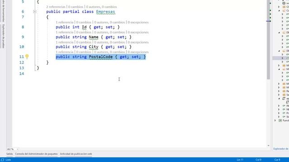
Task: Click the Name property identifier
Action: click(x=93, y=37)
